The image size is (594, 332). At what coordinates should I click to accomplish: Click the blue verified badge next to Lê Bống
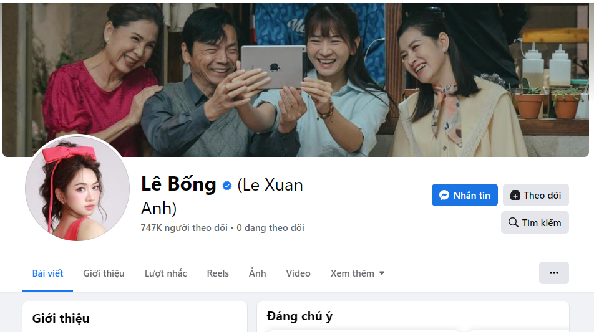(x=227, y=186)
